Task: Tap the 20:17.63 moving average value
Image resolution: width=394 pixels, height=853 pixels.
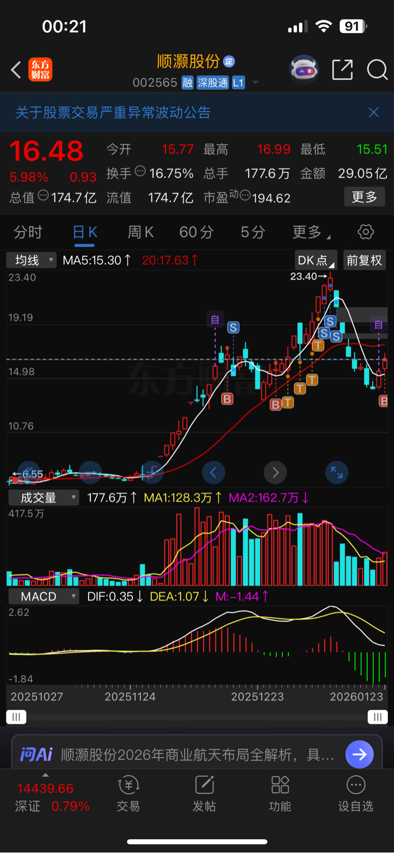Action: pyautogui.click(x=170, y=260)
